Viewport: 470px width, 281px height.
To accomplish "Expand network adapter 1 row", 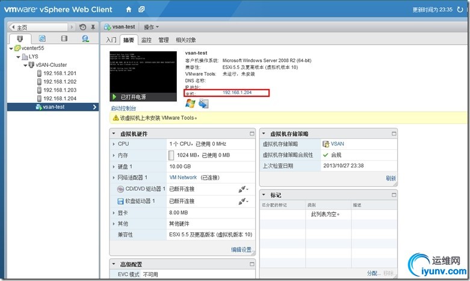I will [x=114, y=178].
